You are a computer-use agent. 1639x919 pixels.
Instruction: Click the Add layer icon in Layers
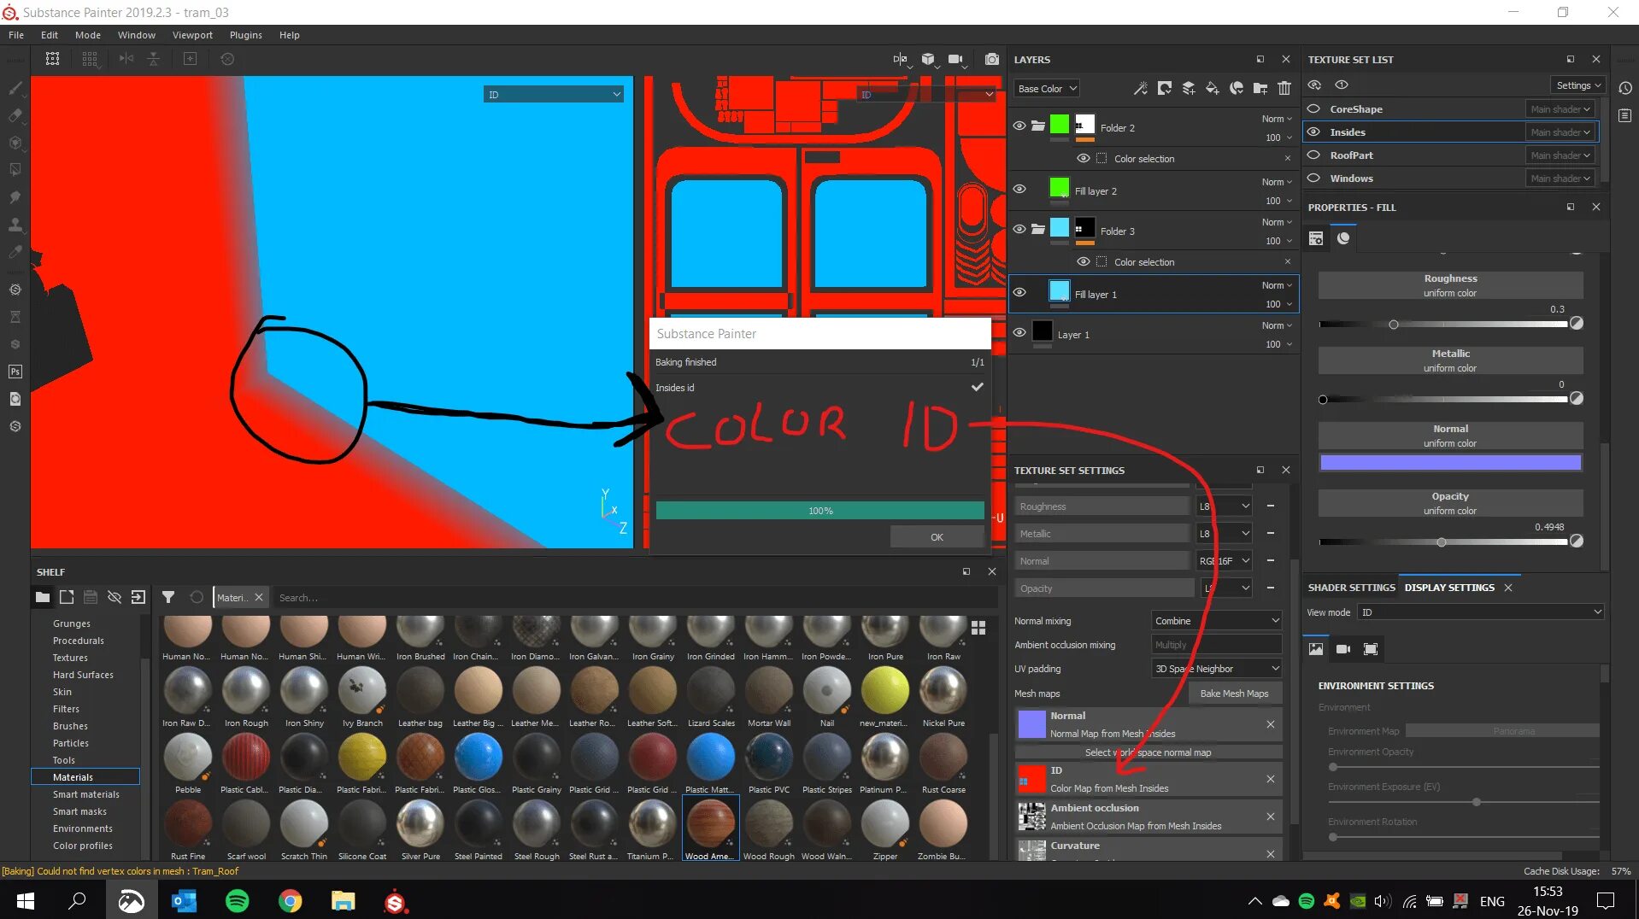1189,88
